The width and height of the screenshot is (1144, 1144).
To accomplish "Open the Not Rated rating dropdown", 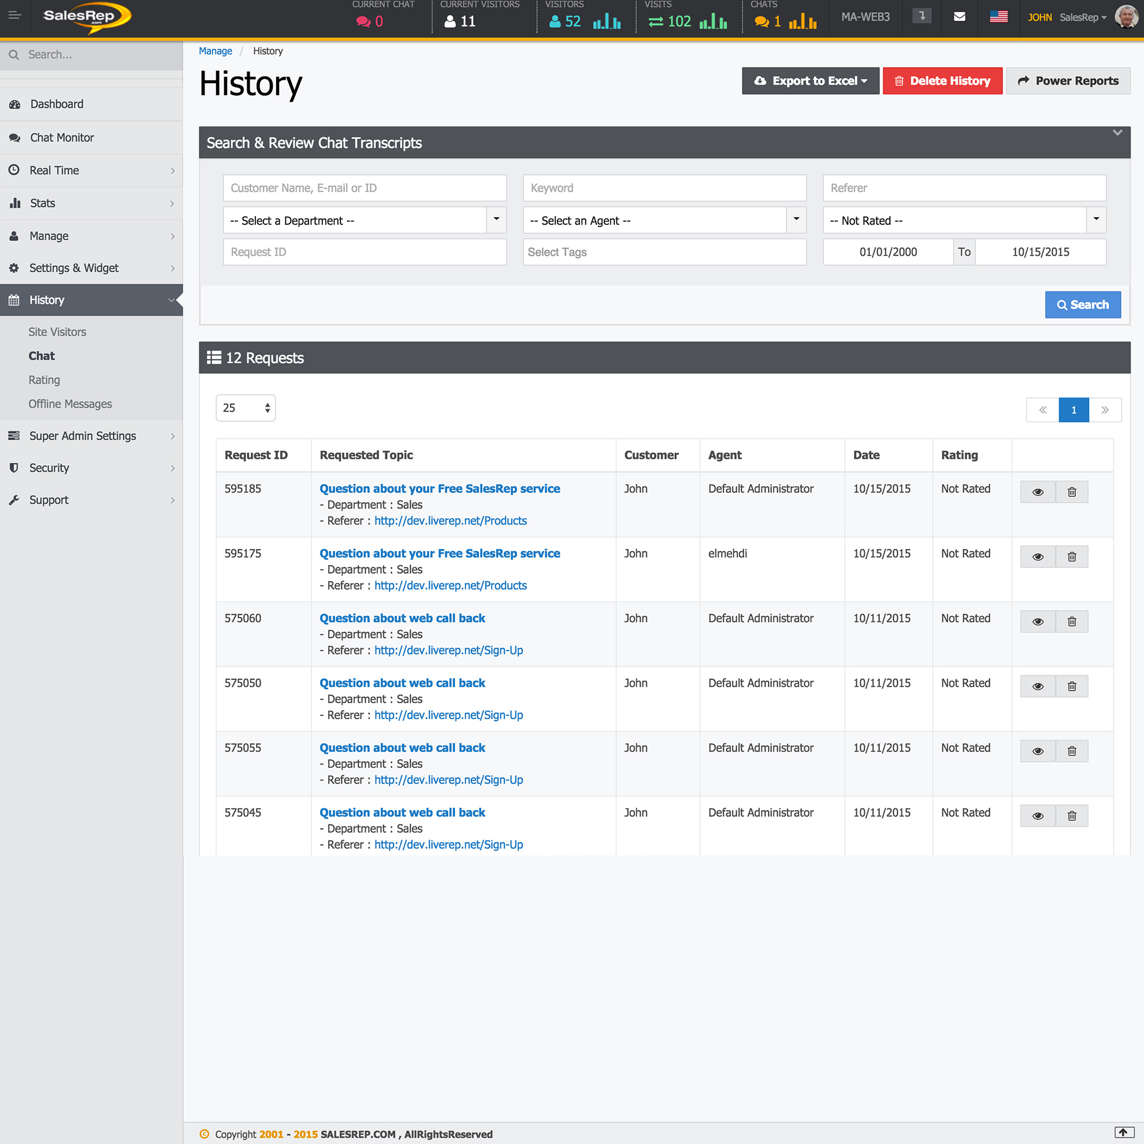I will [x=964, y=220].
